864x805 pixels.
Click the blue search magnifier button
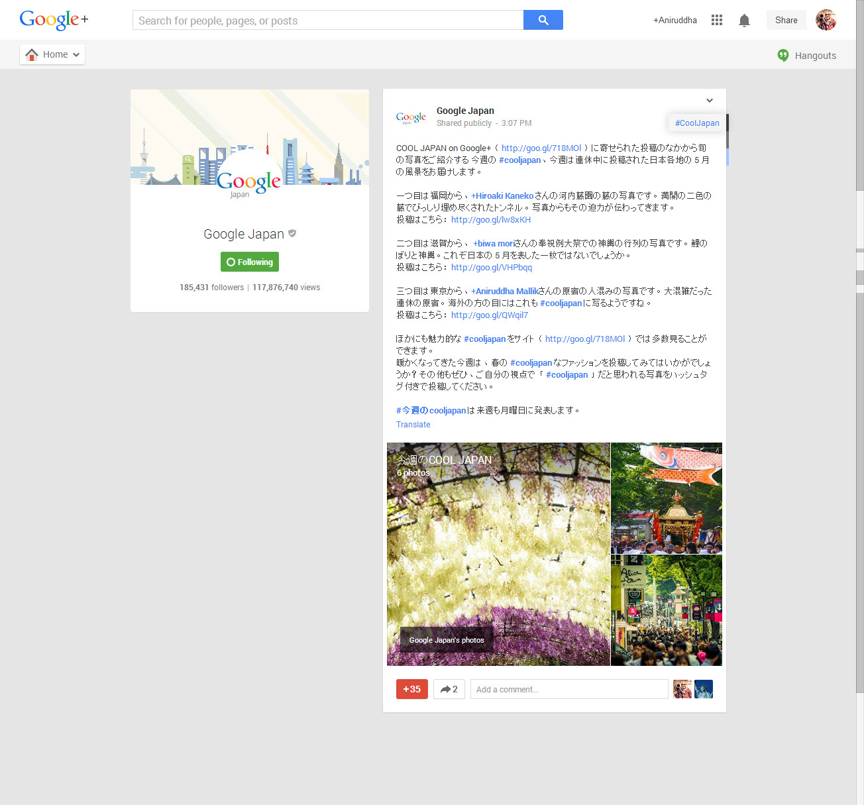[x=543, y=20]
